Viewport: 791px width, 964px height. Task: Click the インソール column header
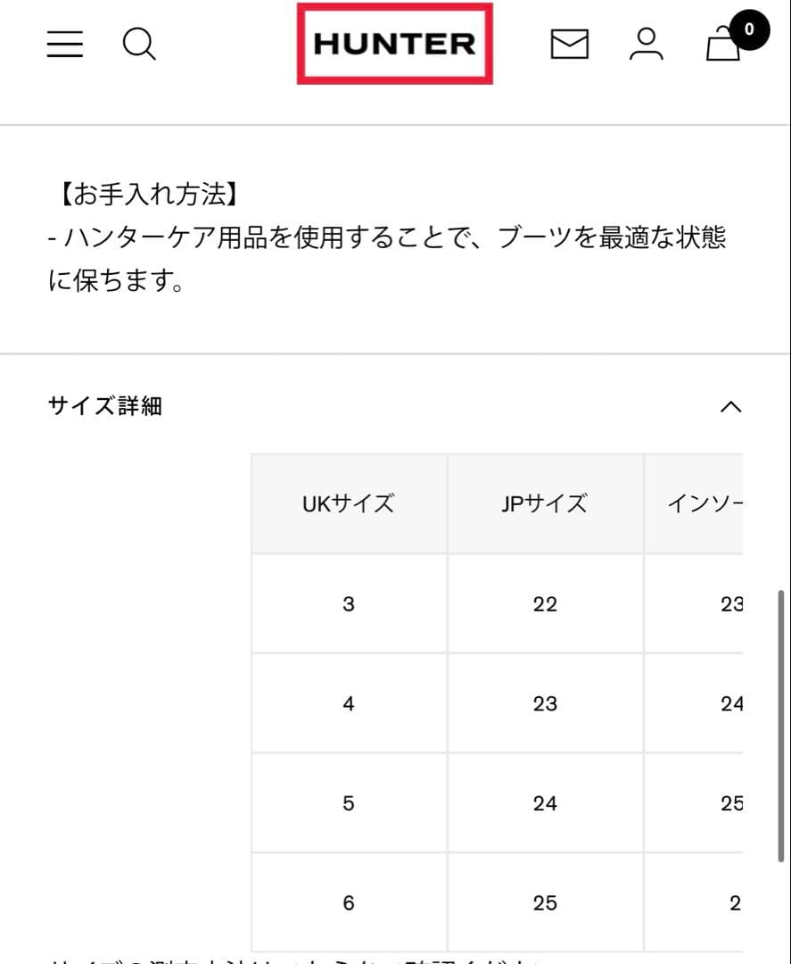tap(704, 504)
